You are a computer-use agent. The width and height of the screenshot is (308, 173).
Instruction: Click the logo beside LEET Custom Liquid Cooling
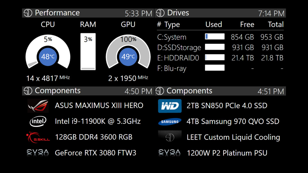pyautogui.click(x=170, y=137)
